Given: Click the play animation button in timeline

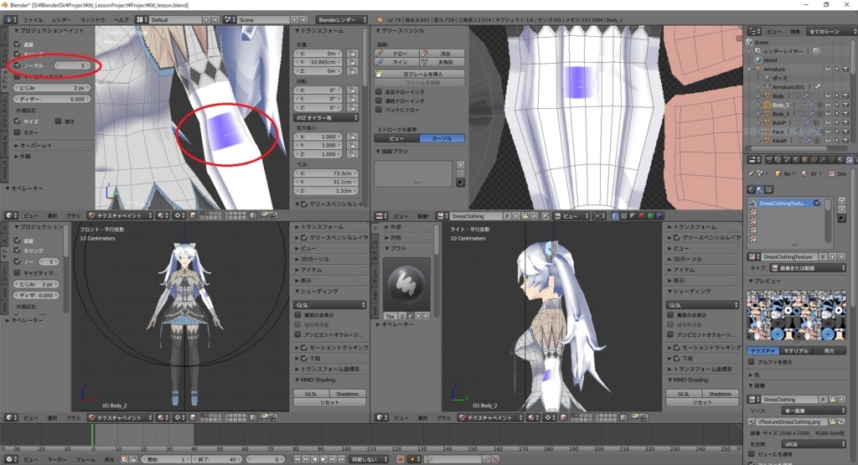Looking at the screenshot, I should point(323,459).
